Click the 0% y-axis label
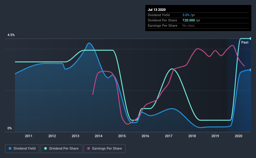This screenshot has height=158, width=256. [10, 128]
